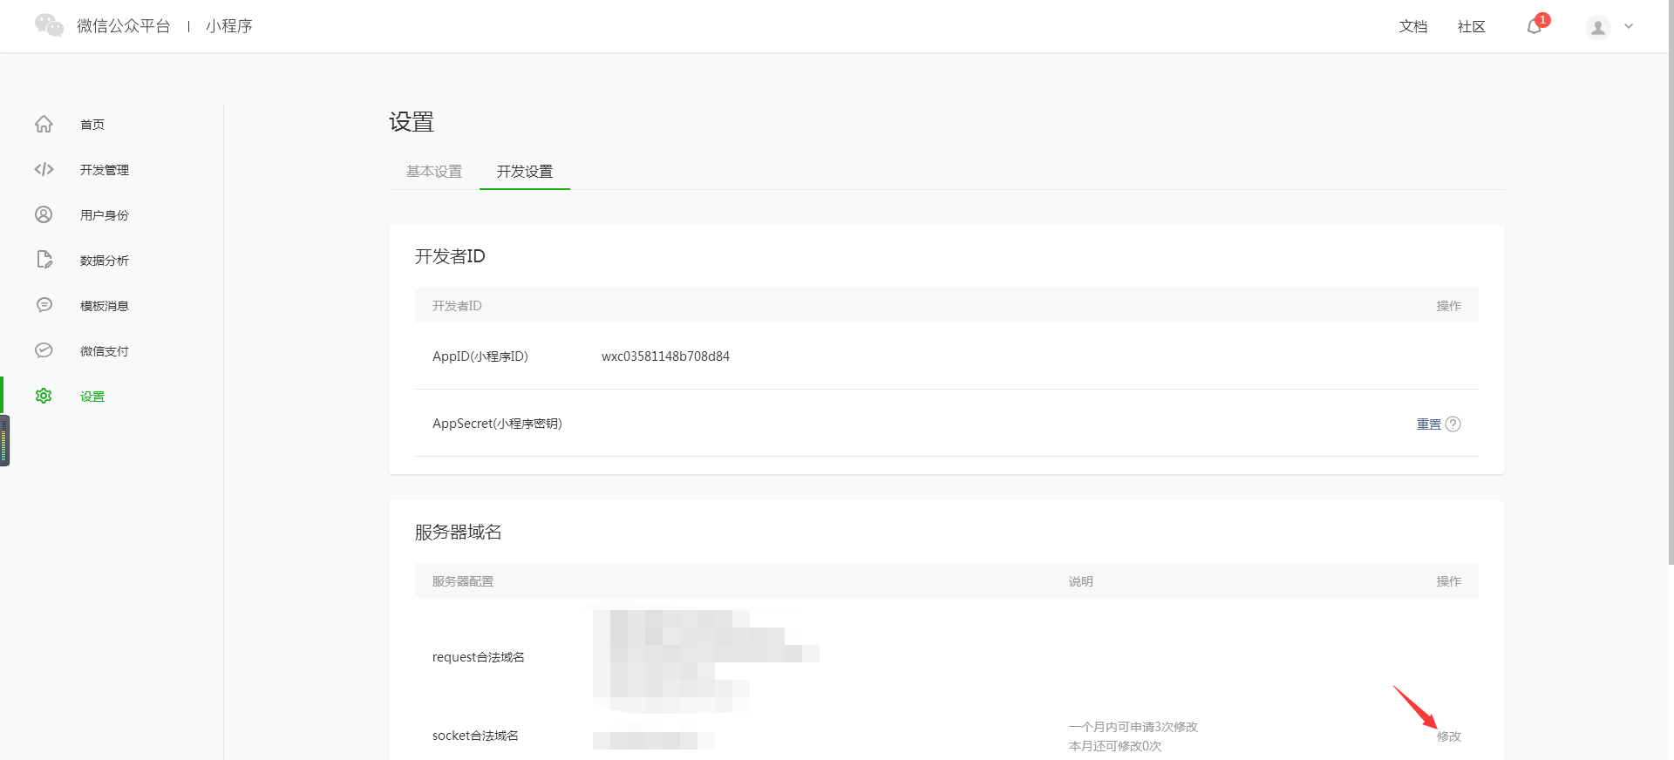Click the AppSecret help question mark icon

[1453, 424]
